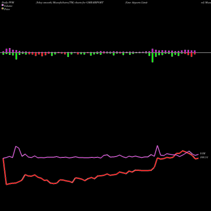Click the Daily PVM chart title
The image size is (211, 211).
pos(8,3)
